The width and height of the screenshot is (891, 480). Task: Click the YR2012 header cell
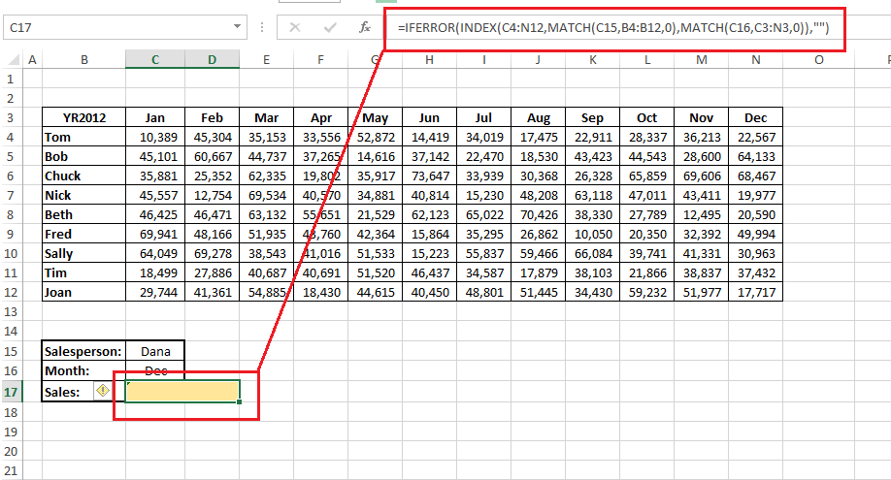pyautogui.click(x=83, y=118)
